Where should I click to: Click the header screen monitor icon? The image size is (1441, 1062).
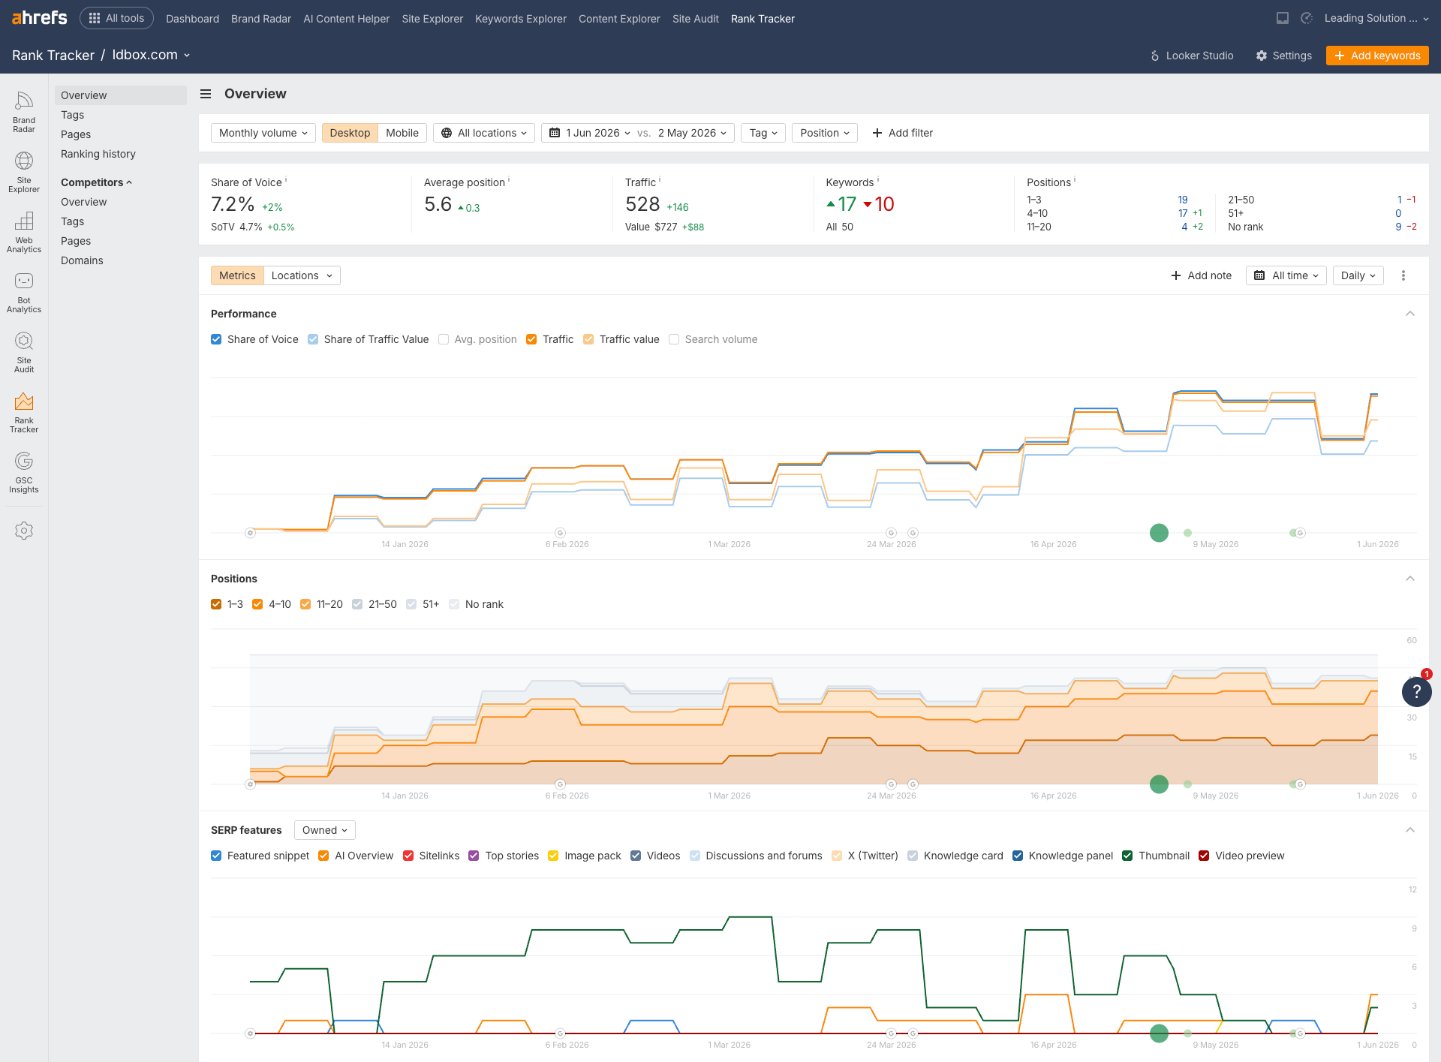click(1283, 18)
